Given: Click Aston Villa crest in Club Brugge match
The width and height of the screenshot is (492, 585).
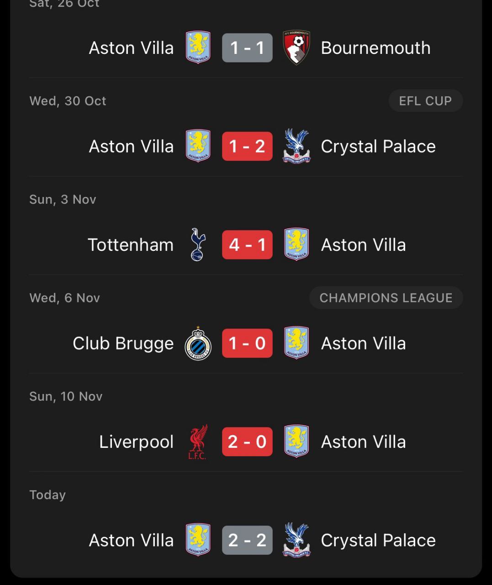Looking at the screenshot, I should pos(296,344).
